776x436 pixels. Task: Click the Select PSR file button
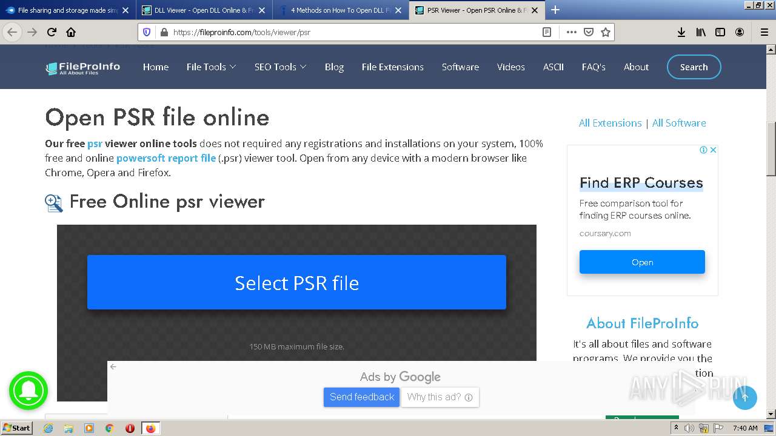296,282
